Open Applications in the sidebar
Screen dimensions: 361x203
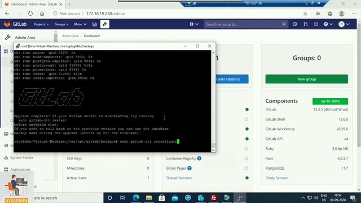pos(20,169)
